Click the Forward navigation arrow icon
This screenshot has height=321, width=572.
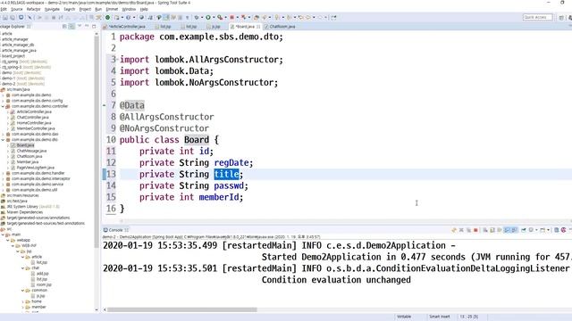point(320,18)
